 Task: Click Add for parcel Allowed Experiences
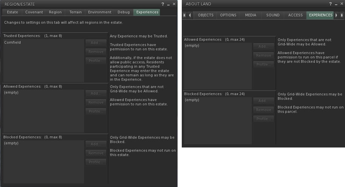click(263, 47)
